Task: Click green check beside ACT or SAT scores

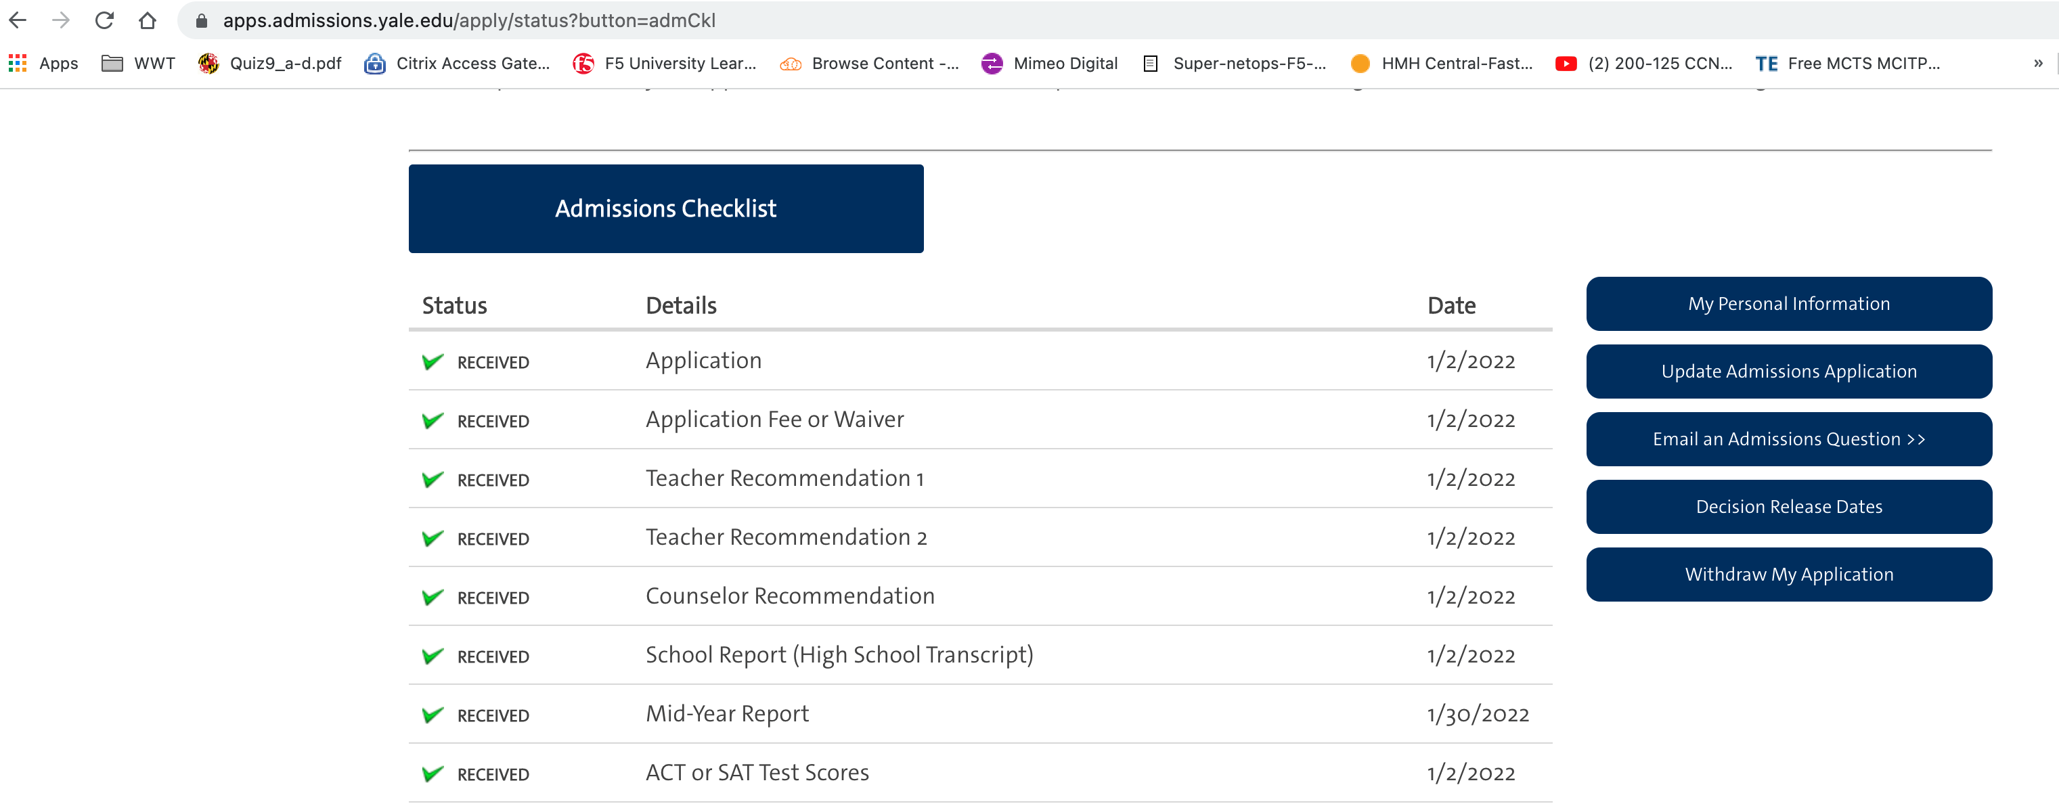Action: [x=433, y=773]
